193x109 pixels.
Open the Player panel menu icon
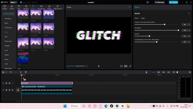129,7
